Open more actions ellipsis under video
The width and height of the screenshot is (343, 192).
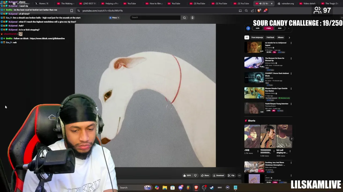point(239,175)
